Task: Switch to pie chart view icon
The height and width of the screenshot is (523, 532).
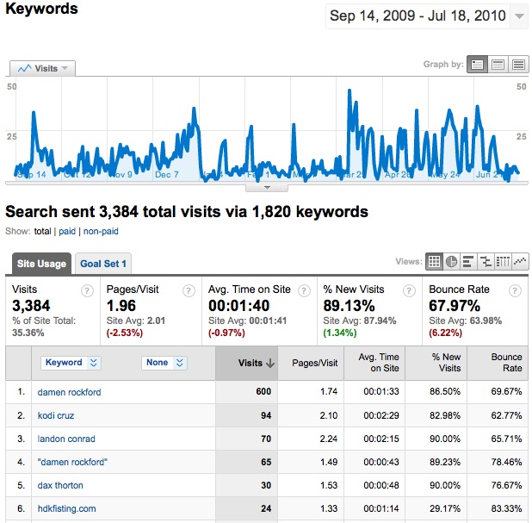Action: click(451, 262)
